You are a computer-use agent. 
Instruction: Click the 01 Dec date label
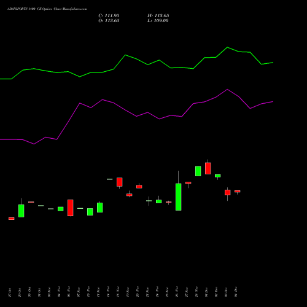coord(206,292)
